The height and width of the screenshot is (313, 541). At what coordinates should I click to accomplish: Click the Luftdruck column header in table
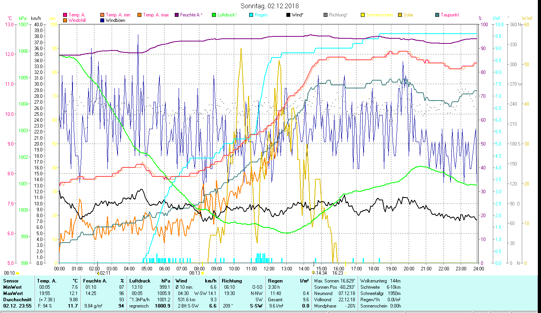(140, 281)
